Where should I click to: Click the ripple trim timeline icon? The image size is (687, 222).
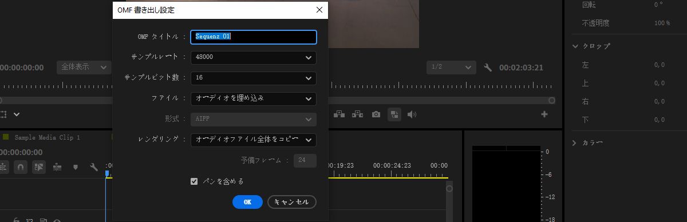(x=57, y=167)
